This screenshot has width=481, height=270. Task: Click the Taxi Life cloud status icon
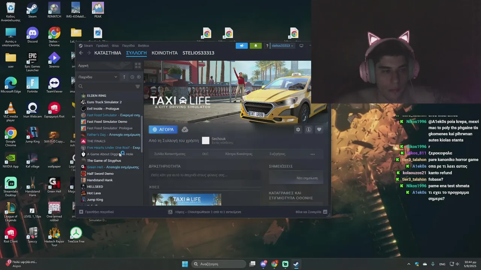click(x=185, y=129)
